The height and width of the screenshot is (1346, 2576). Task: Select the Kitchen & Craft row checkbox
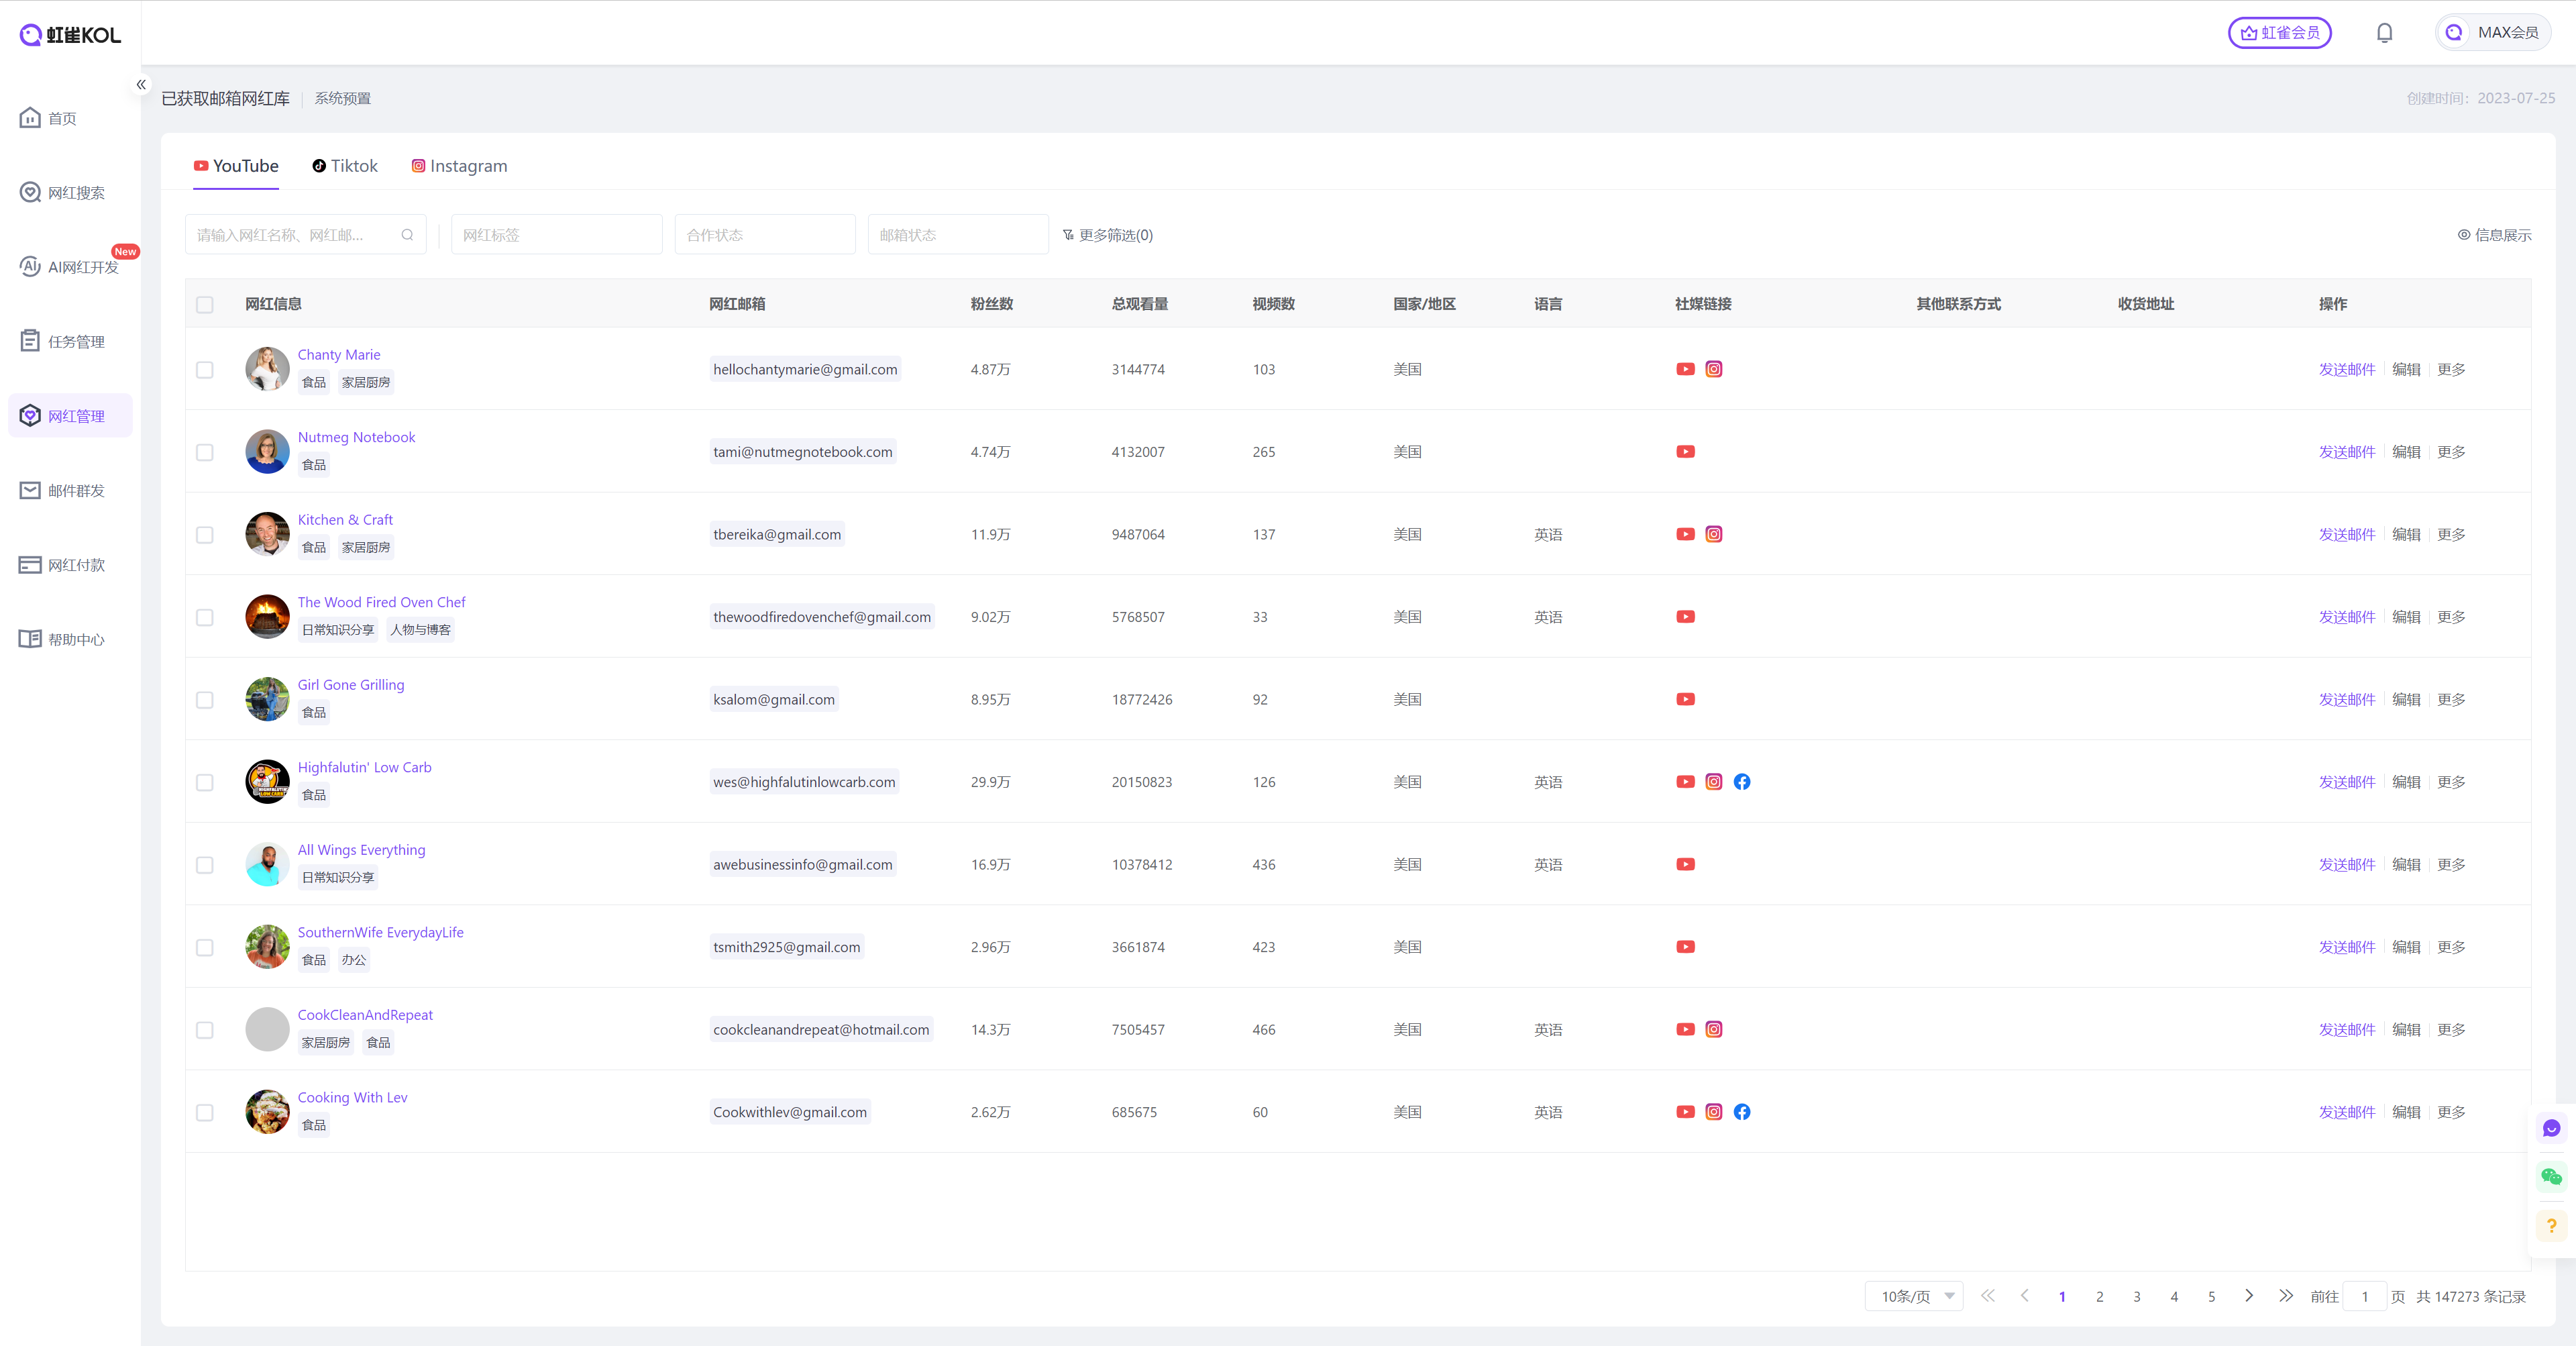[x=205, y=535]
